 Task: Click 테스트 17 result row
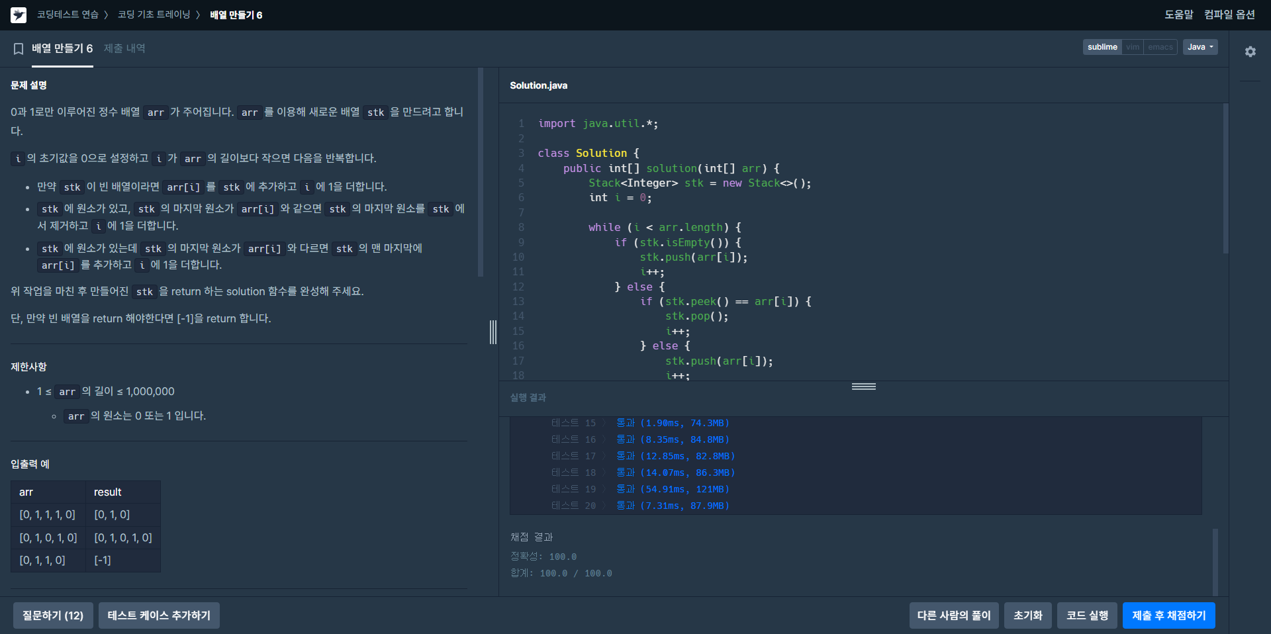pos(643,456)
